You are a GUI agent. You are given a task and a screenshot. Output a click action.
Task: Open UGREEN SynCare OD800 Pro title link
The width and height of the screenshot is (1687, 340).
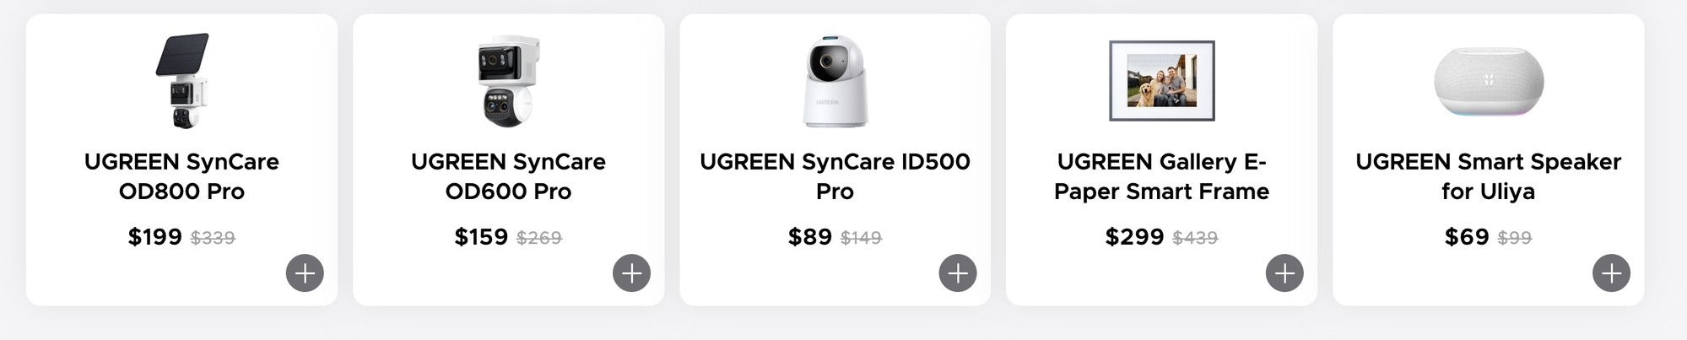[x=181, y=176]
